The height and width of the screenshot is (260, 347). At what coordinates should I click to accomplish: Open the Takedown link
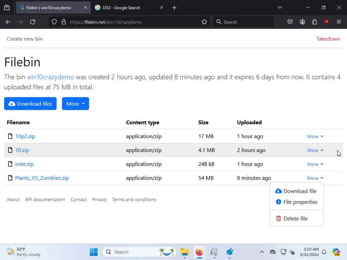click(x=328, y=39)
